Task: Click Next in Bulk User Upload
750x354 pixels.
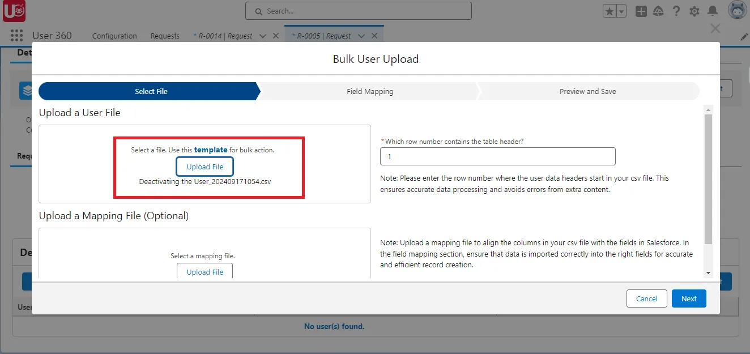Action: (689, 298)
